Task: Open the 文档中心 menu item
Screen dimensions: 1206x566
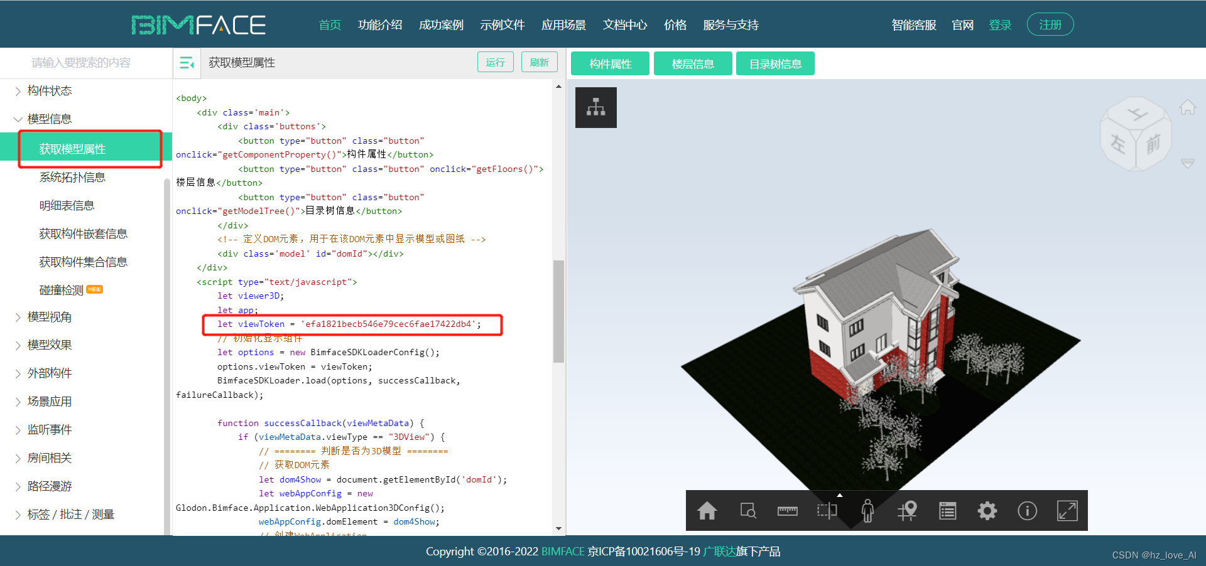Action: click(624, 24)
